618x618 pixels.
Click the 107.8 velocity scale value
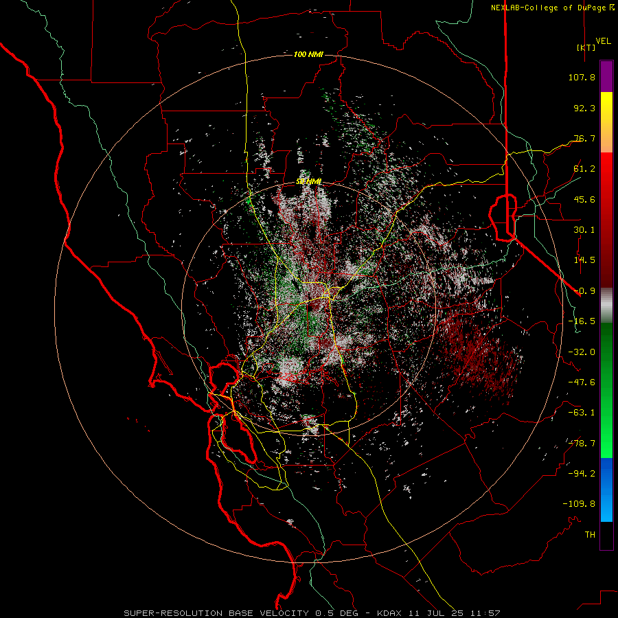click(582, 77)
